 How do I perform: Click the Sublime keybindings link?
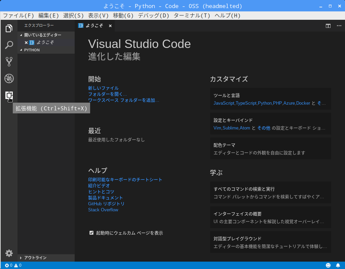[x=230, y=128]
